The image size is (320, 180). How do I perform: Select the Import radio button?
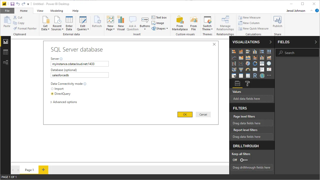[x=52, y=88]
